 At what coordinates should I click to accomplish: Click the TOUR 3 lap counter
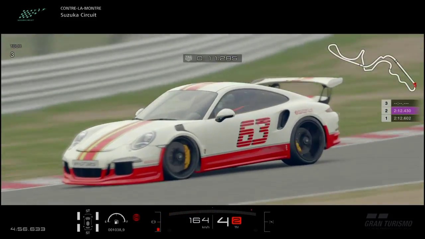(15, 51)
